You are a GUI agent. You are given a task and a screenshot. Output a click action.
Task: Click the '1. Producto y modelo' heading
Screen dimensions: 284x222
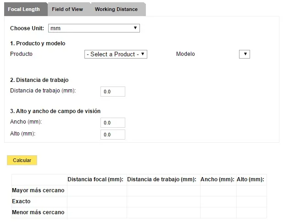[38, 43]
